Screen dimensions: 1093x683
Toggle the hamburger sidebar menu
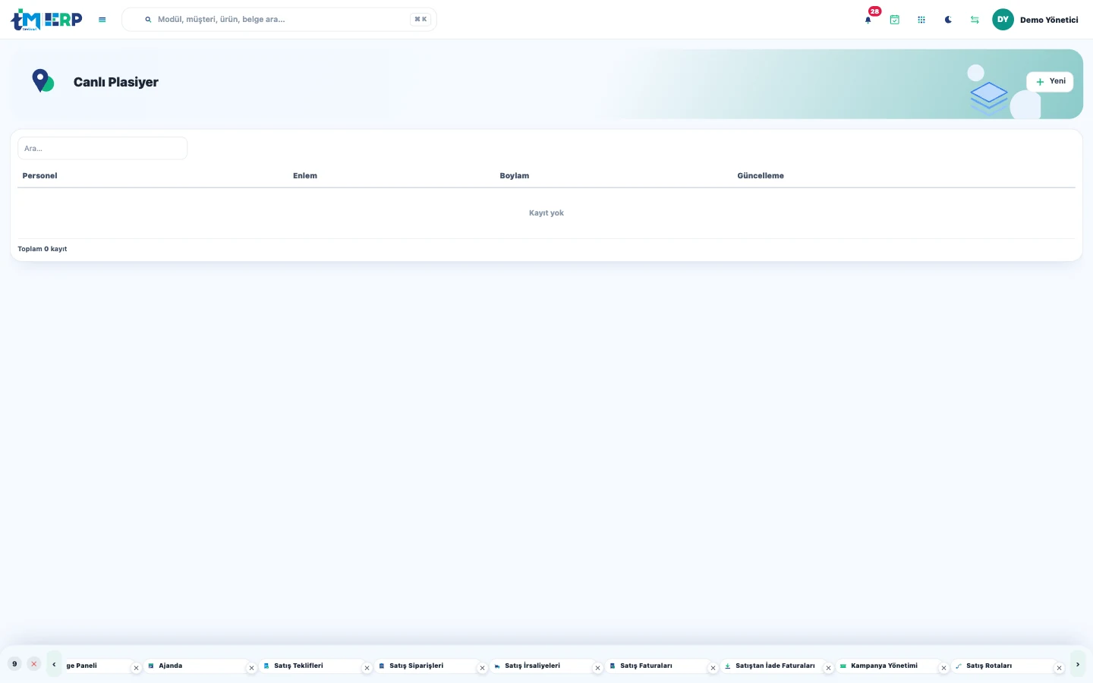click(x=102, y=20)
